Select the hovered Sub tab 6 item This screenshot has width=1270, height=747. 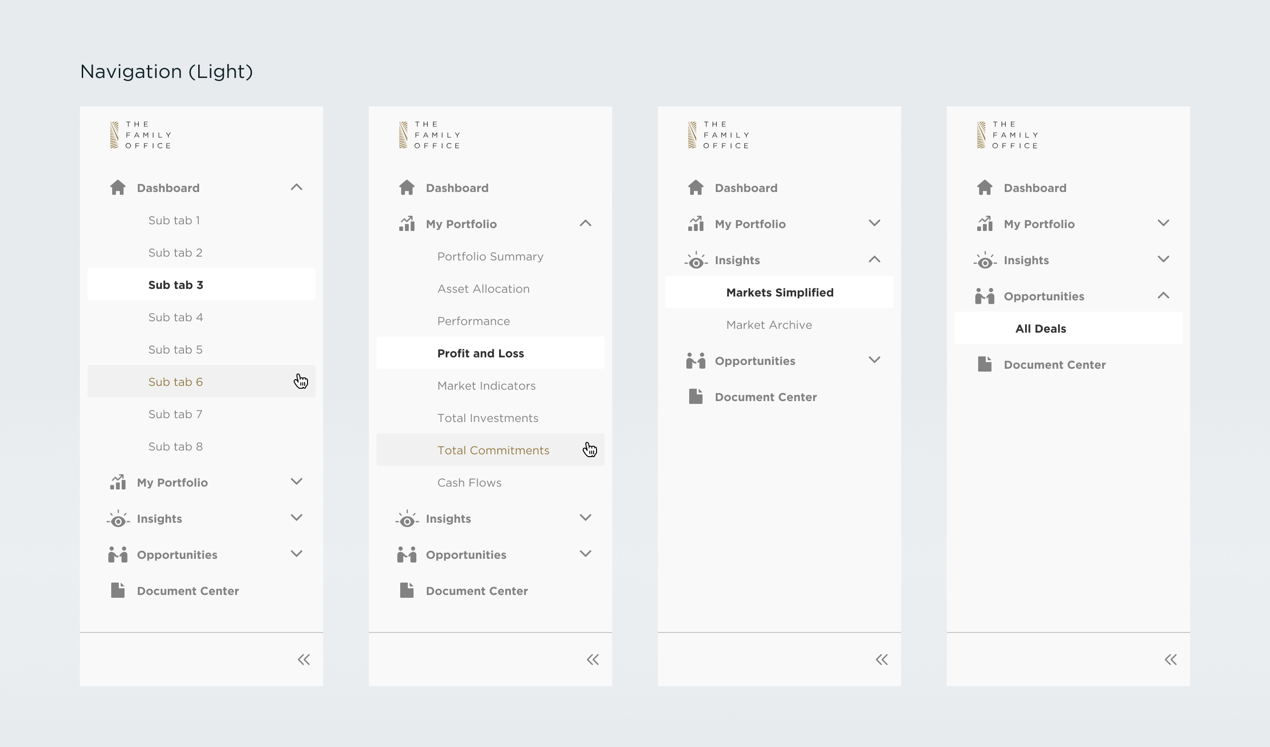pos(175,382)
